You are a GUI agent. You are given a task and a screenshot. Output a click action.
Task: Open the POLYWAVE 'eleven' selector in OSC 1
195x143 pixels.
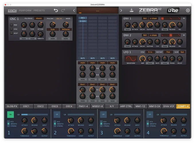tap(39, 18)
